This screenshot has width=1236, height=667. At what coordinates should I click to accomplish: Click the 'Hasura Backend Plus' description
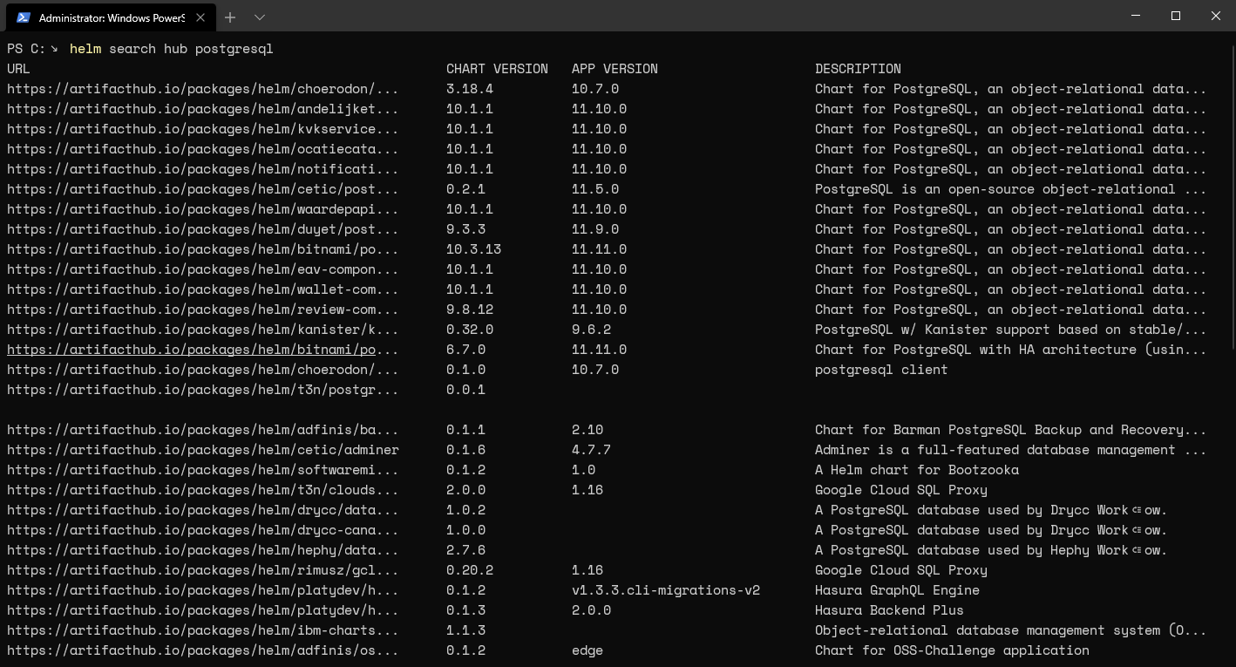(889, 610)
